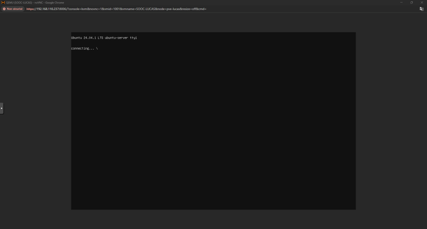Restore down the noVNC window

pos(412,2)
